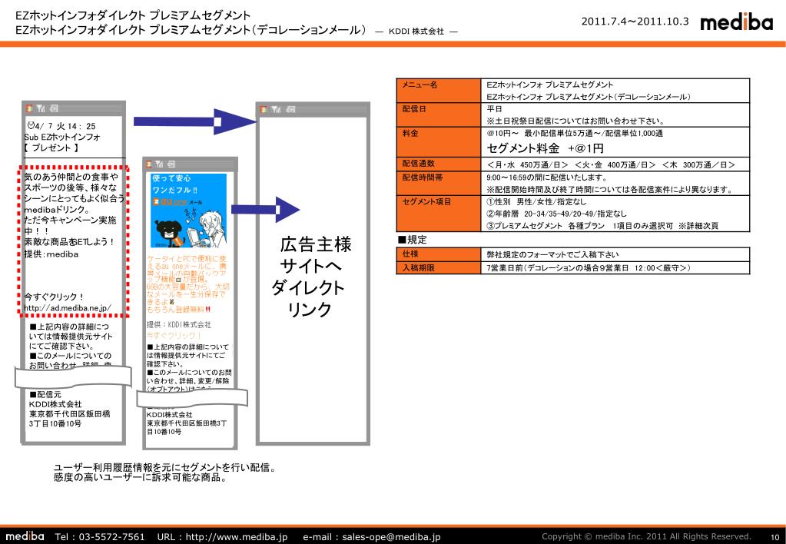This screenshot has height=544, width=786.
Task: Click the セグメント項目 table header cell
Action: pyautogui.click(x=439, y=213)
